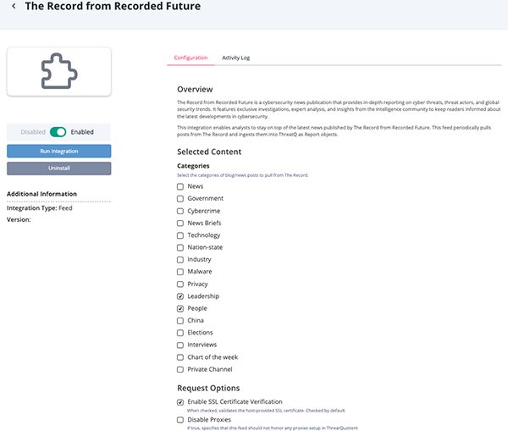Click the 'Select the categories of blog/news posts' hint
This screenshot has height=431, width=508.
(243, 175)
